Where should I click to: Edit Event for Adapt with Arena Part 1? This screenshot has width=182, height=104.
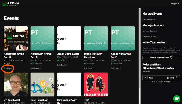pos(116,68)
